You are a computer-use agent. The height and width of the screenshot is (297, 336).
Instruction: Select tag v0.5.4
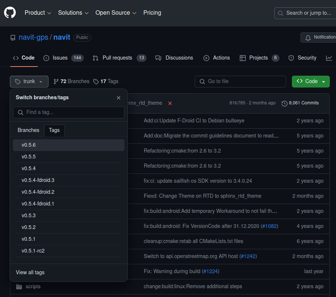[x=69, y=169]
